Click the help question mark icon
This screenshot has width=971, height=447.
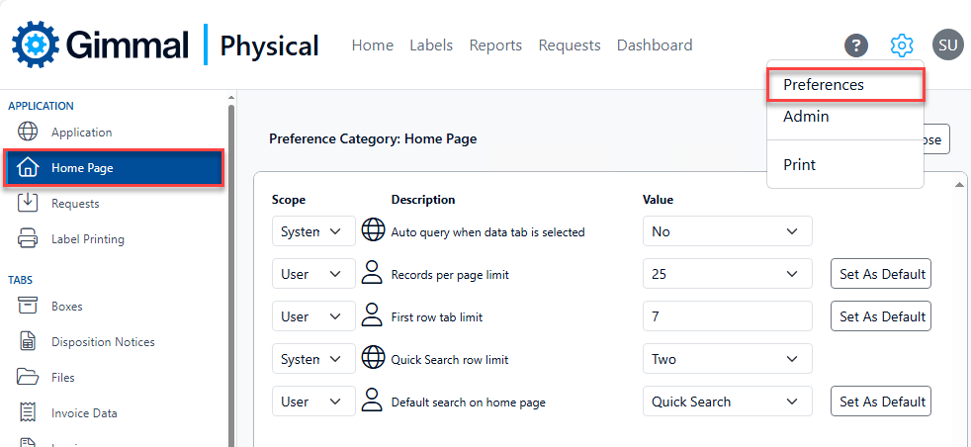855,45
